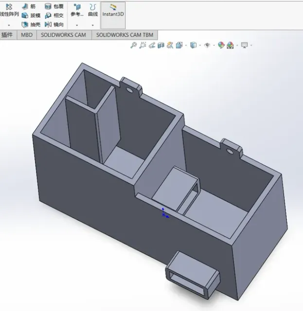Click Zoom to Area icon

click(x=143, y=45)
